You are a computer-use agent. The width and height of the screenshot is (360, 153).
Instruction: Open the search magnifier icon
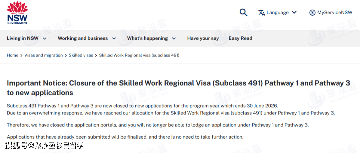click(x=244, y=13)
